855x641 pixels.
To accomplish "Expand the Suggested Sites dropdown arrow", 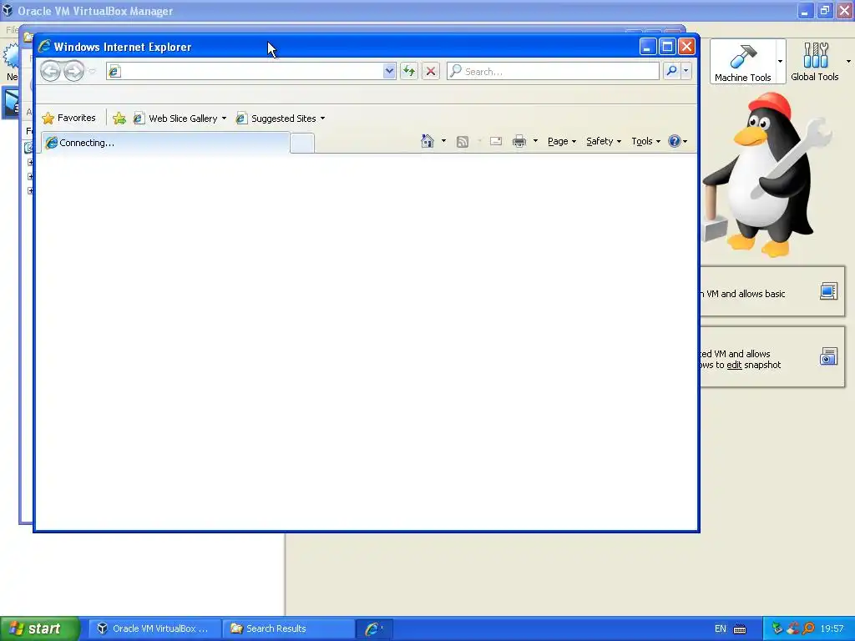I will click(323, 119).
